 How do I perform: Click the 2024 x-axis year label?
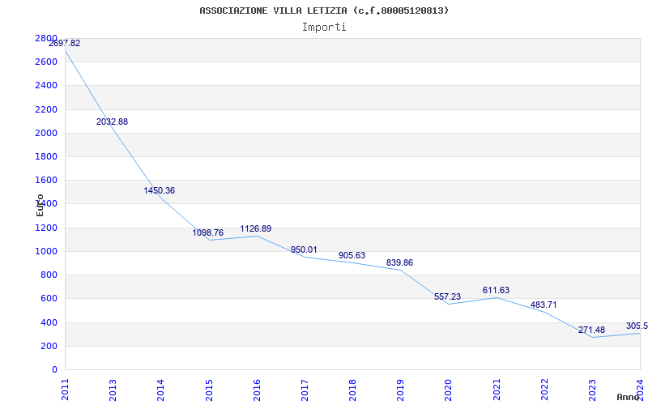point(640,390)
